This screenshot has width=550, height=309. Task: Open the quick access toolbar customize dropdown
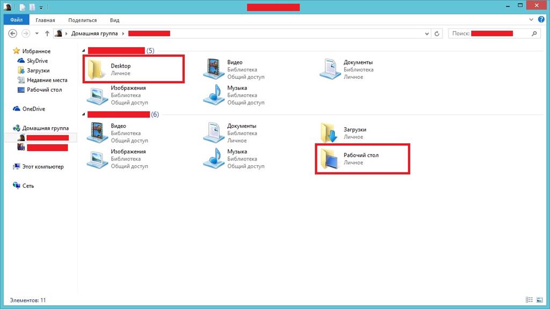point(41,8)
